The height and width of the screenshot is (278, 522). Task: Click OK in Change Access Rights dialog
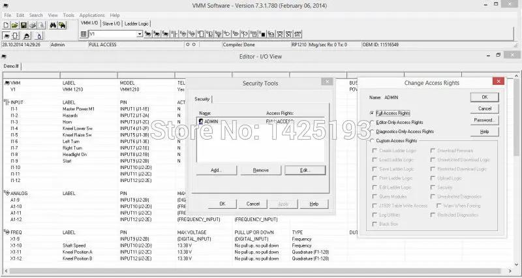pos(484,97)
